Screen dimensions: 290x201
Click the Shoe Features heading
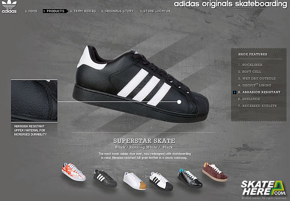pos(253,54)
